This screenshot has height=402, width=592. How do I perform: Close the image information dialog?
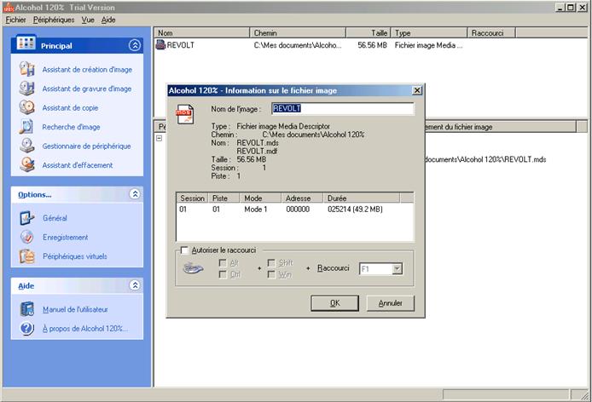[x=417, y=90]
